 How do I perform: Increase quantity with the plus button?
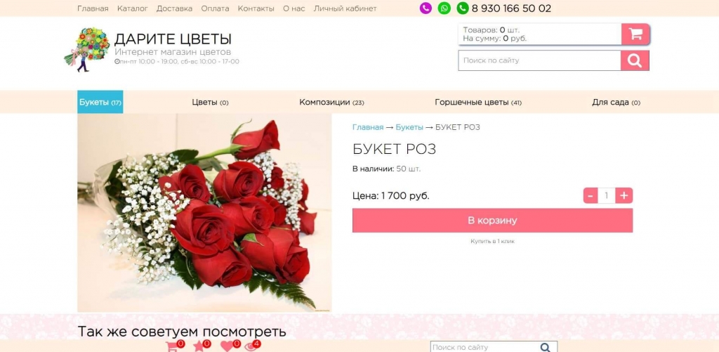[x=624, y=195]
